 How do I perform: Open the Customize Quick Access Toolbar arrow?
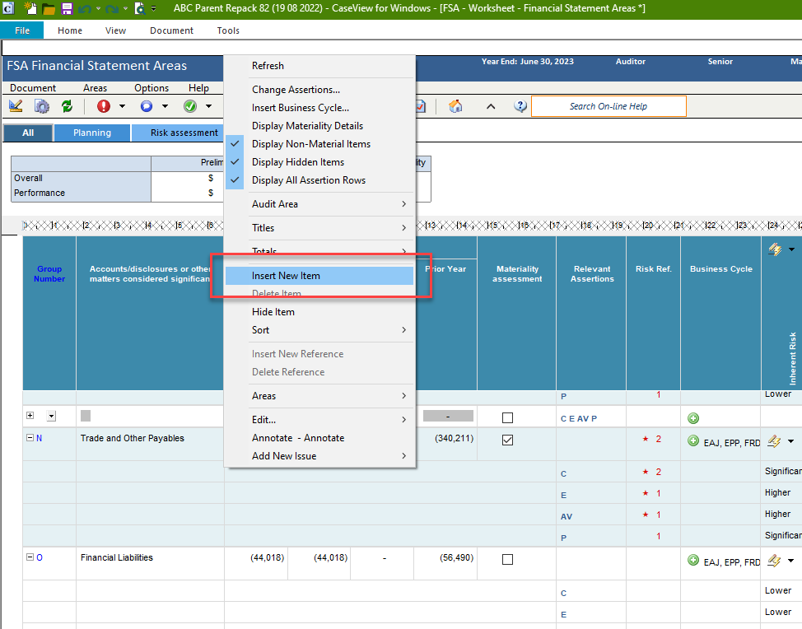tap(153, 9)
